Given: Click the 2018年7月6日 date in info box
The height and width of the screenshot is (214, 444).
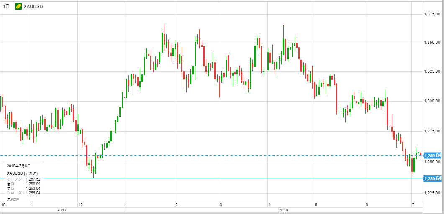Looking at the screenshot, I should click(x=18, y=166).
